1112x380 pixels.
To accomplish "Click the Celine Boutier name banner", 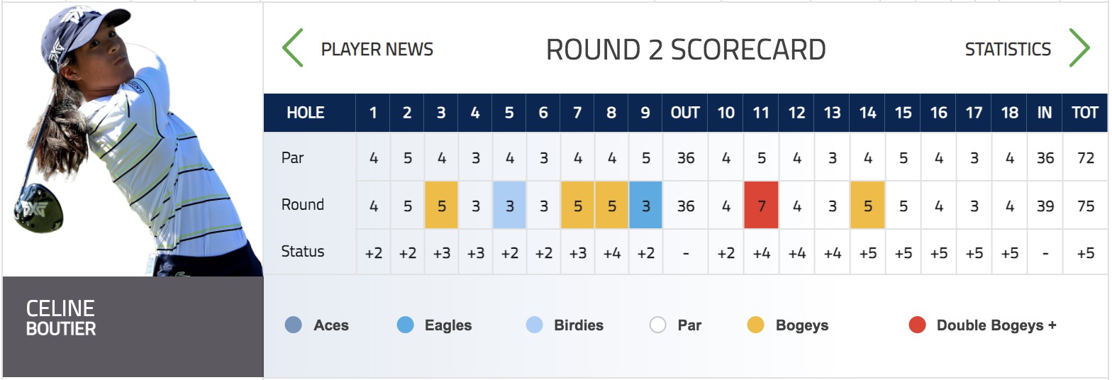I will click(x=133, y=327).
